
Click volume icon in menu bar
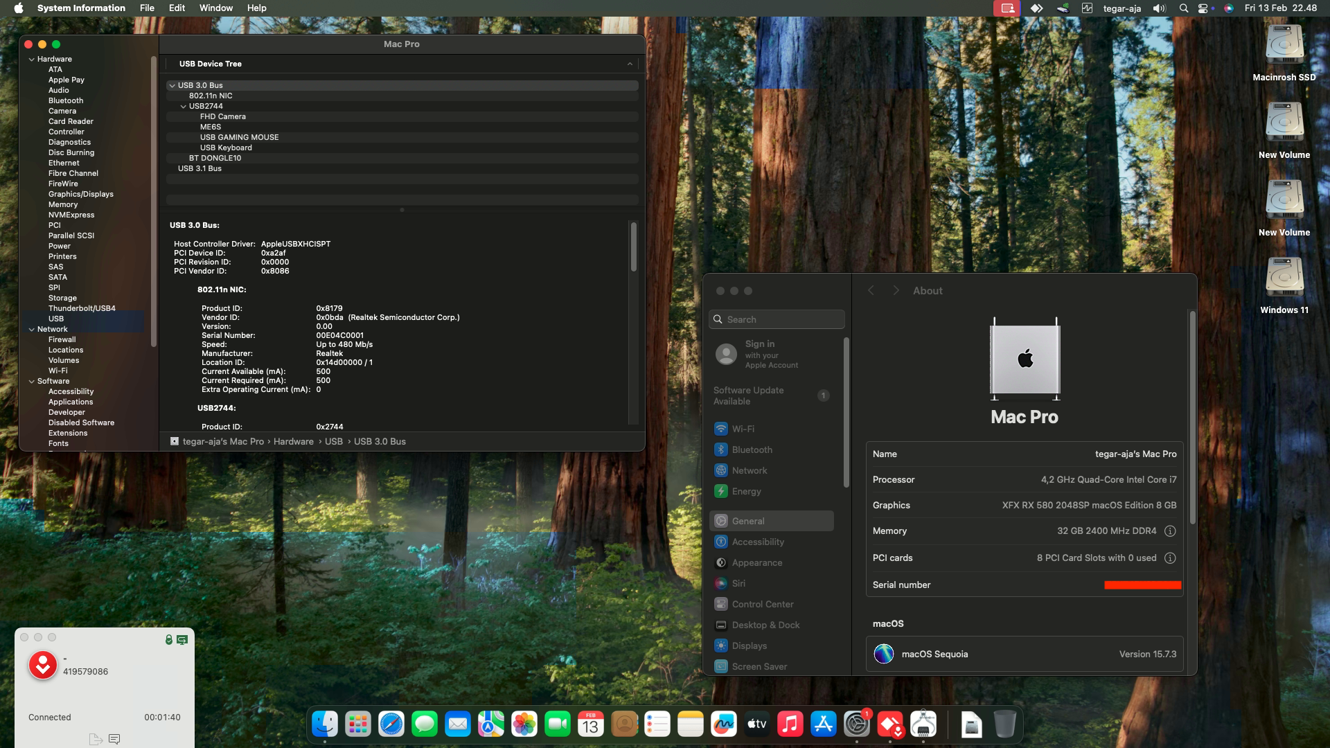(x=1159, y=8)
